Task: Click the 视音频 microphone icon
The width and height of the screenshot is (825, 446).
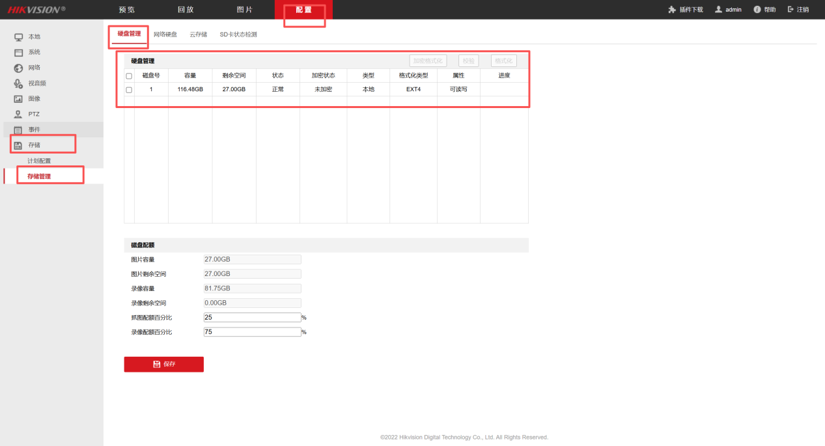Action: 18,83
